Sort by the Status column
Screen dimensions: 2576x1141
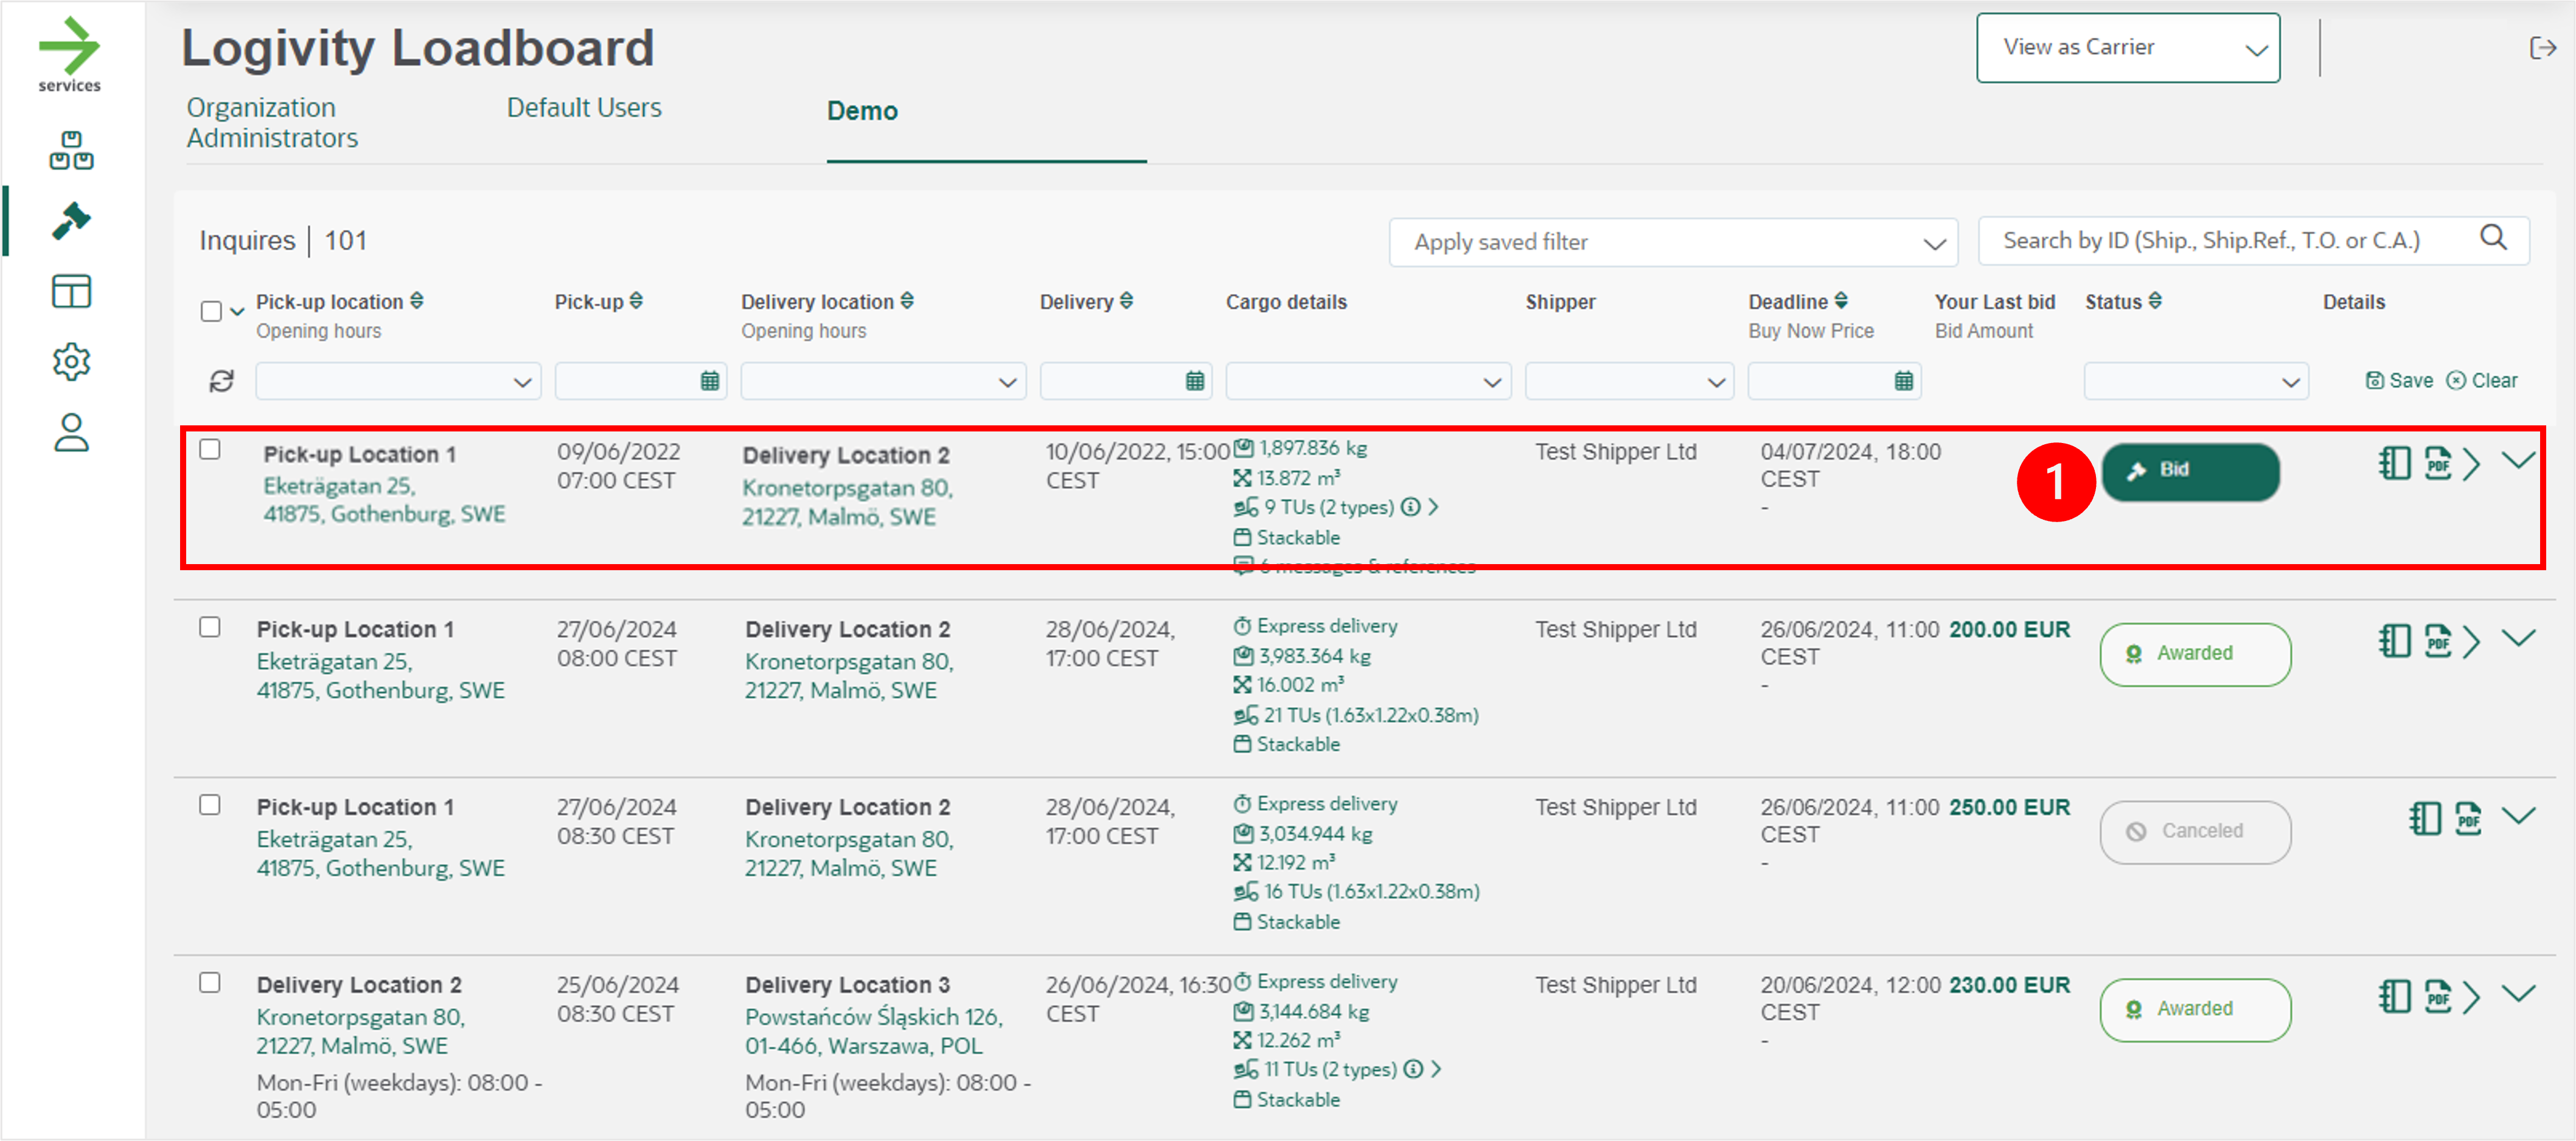(x=2155, y=301)
